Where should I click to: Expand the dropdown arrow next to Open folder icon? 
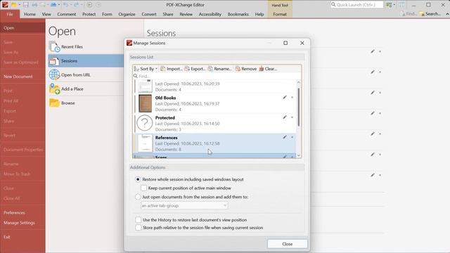(x=19, y=5)
